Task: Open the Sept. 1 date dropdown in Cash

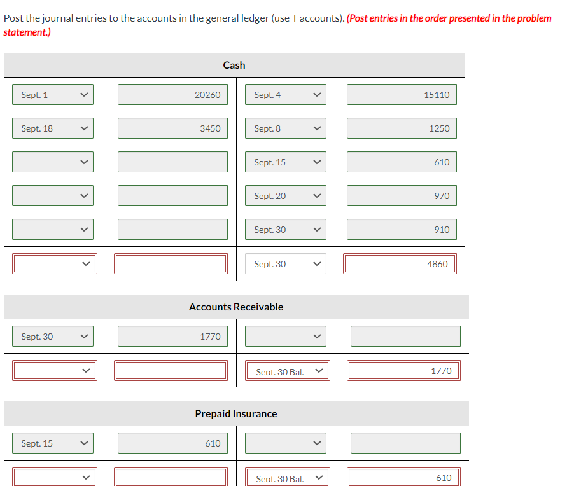Action: (53, 95)
